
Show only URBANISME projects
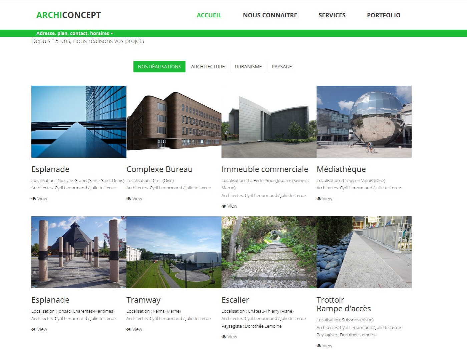pos(248,67)
